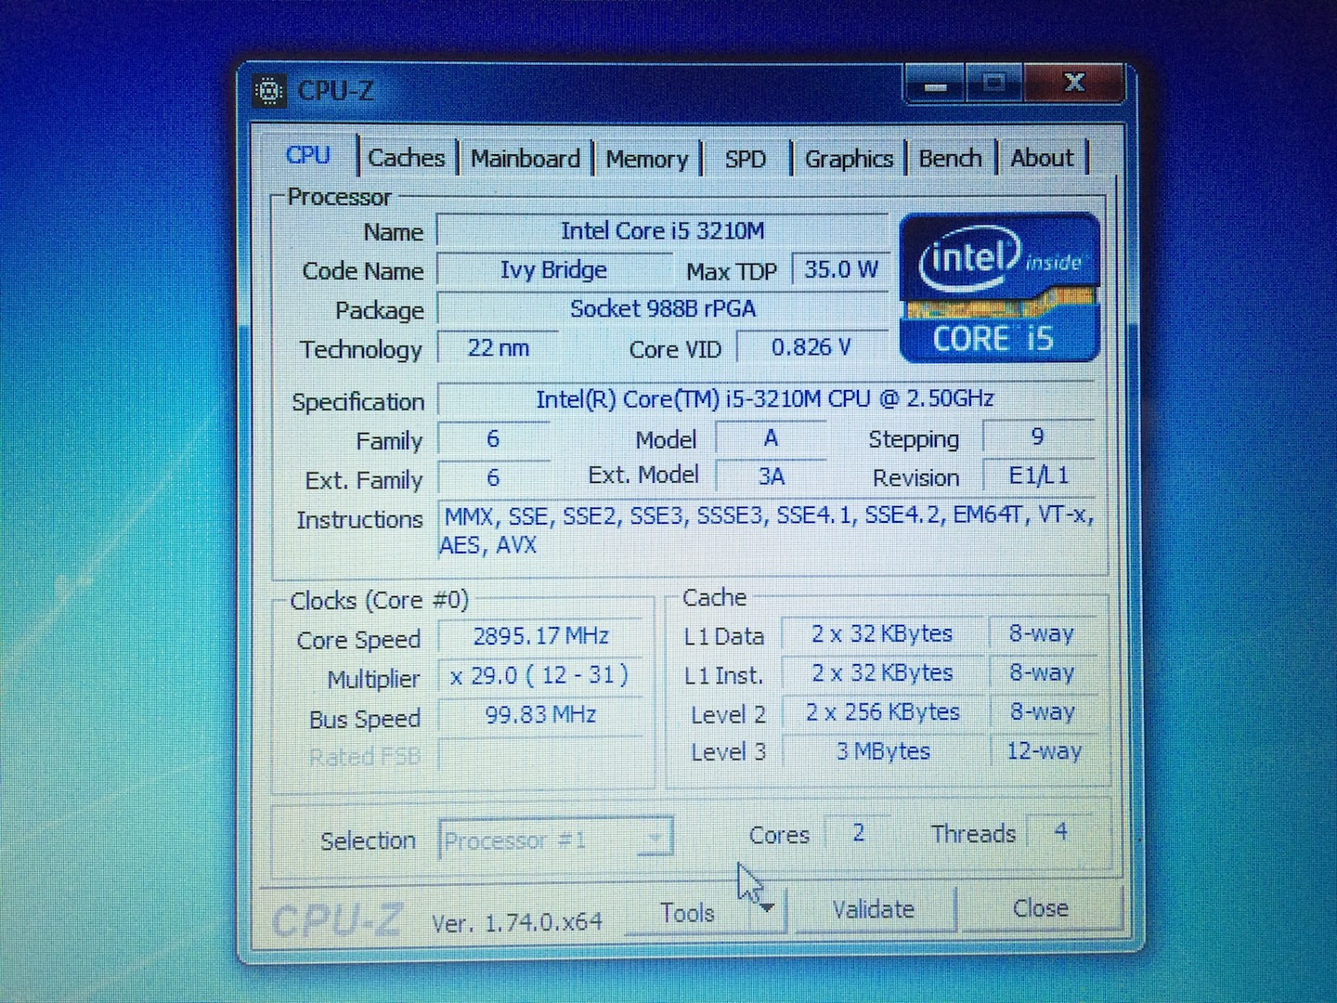Screen dimensions: 1337x1003
Task: Click the Validate button
Action: (x=874, y=909)
